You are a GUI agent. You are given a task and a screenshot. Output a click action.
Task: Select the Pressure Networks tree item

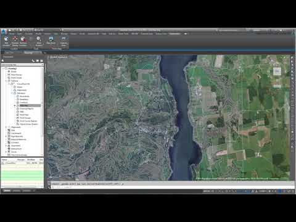tap(18, 139)
